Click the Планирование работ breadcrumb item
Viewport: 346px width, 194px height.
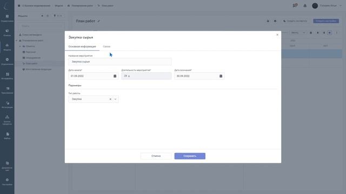[82, 6]
